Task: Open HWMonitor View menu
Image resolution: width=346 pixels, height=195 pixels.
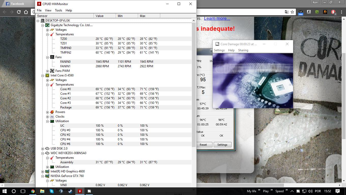Action: click(48, 10)
